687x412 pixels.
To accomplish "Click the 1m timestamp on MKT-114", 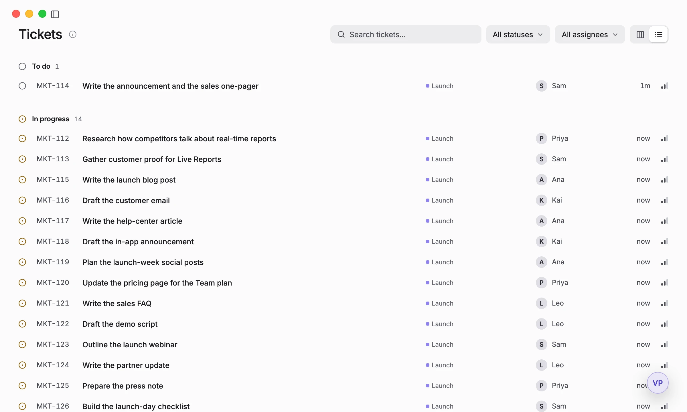I will coord(645,86).
